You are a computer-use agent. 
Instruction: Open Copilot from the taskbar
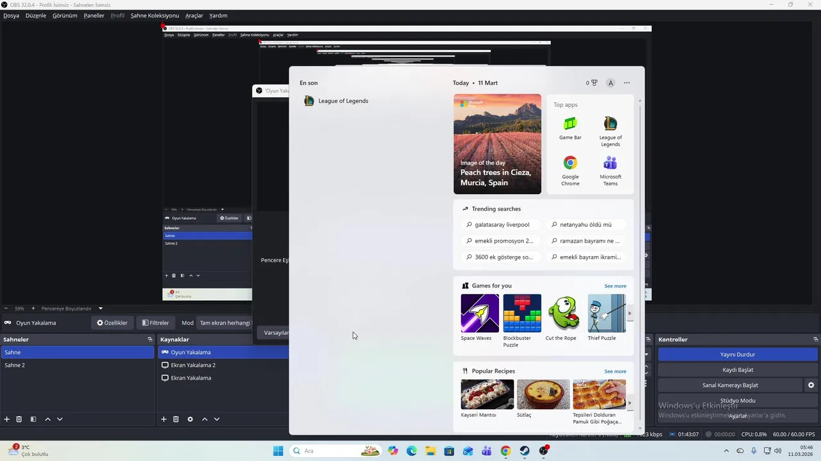(393, 451)
